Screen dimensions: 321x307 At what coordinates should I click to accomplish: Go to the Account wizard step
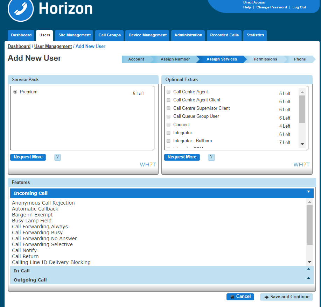click(x=136, y=59)
